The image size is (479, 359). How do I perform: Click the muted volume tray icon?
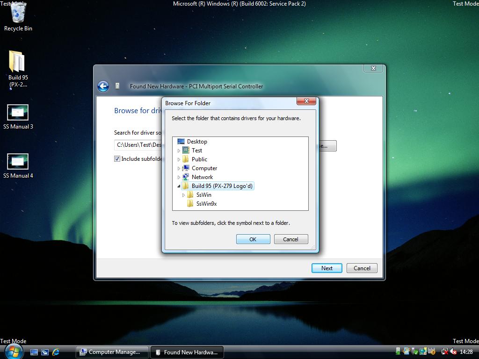click(453, 352)
